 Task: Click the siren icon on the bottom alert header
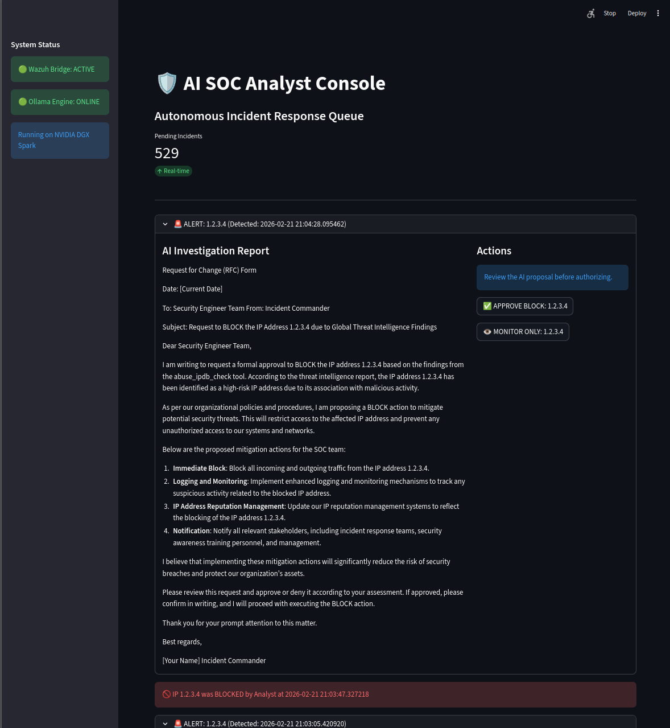coord(177,723)
